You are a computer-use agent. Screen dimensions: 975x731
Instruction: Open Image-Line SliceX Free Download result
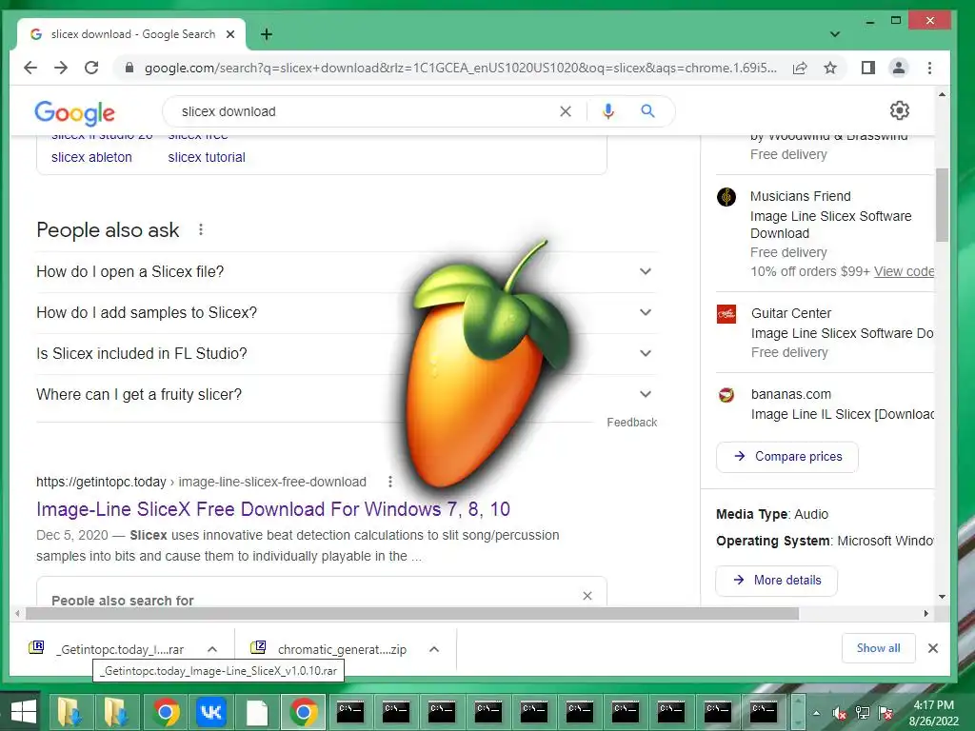(x=273, y=509)
